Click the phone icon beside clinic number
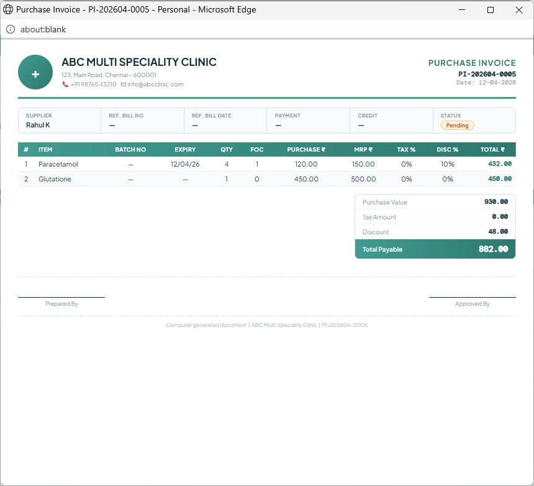Screen dimensions: 534x486 [x=65, y=85]
